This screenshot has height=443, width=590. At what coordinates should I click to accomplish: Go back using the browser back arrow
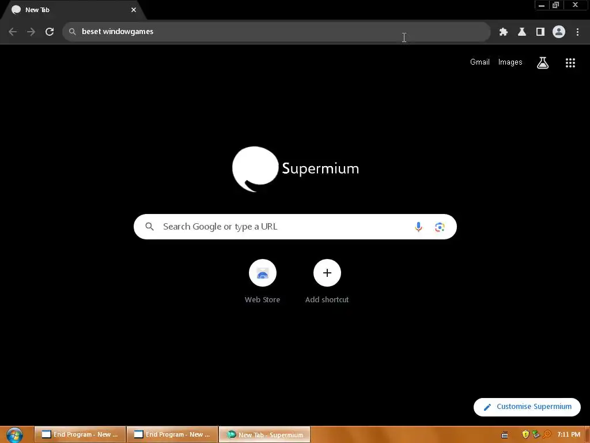[13, 32]
